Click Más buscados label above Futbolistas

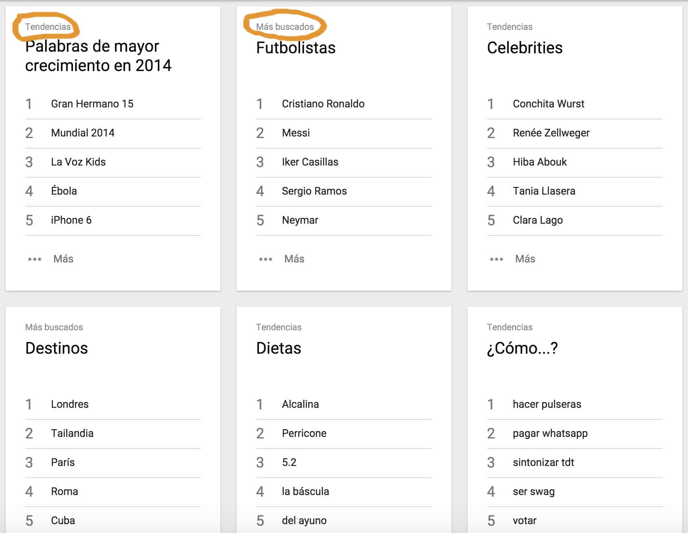tap(285, 27)
